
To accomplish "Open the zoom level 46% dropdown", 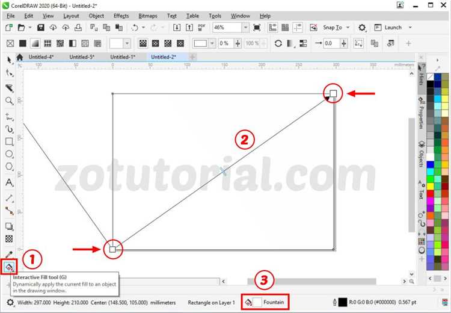I will (x=245, y=28).
